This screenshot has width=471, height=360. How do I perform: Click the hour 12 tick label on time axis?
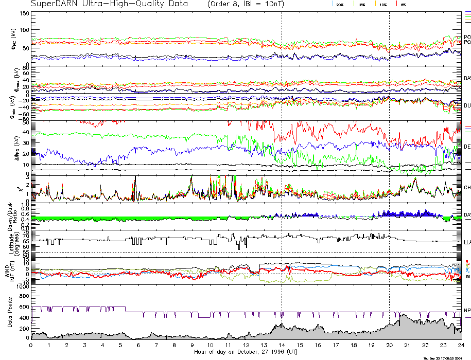pyautogui.click(x=246, y=345)
